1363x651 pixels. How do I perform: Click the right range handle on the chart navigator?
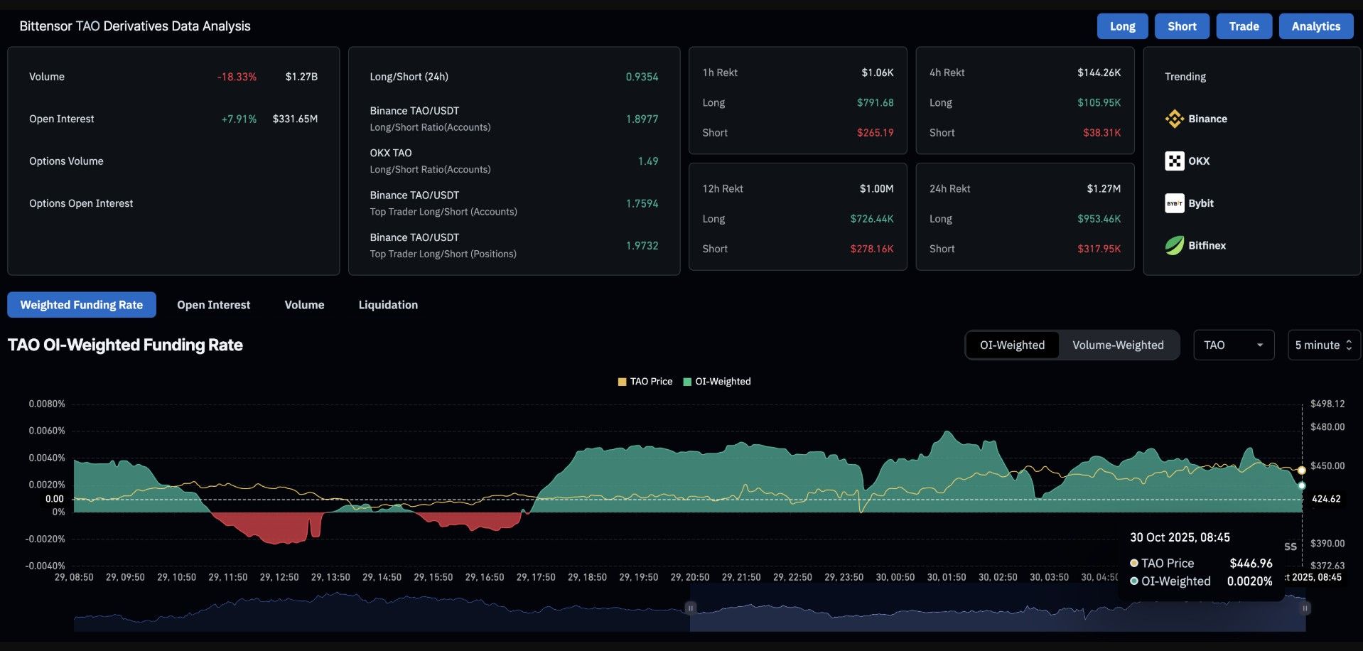1305,608
